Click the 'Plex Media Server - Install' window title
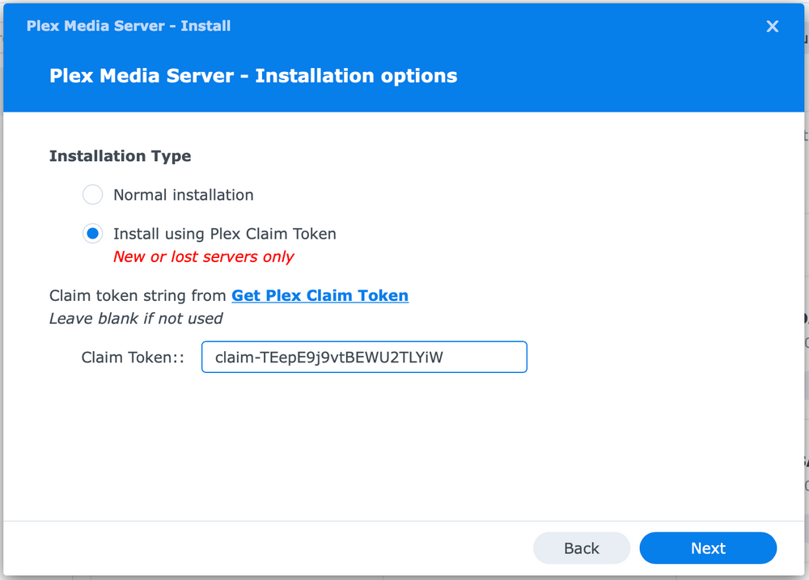 [x=129, y=26]
